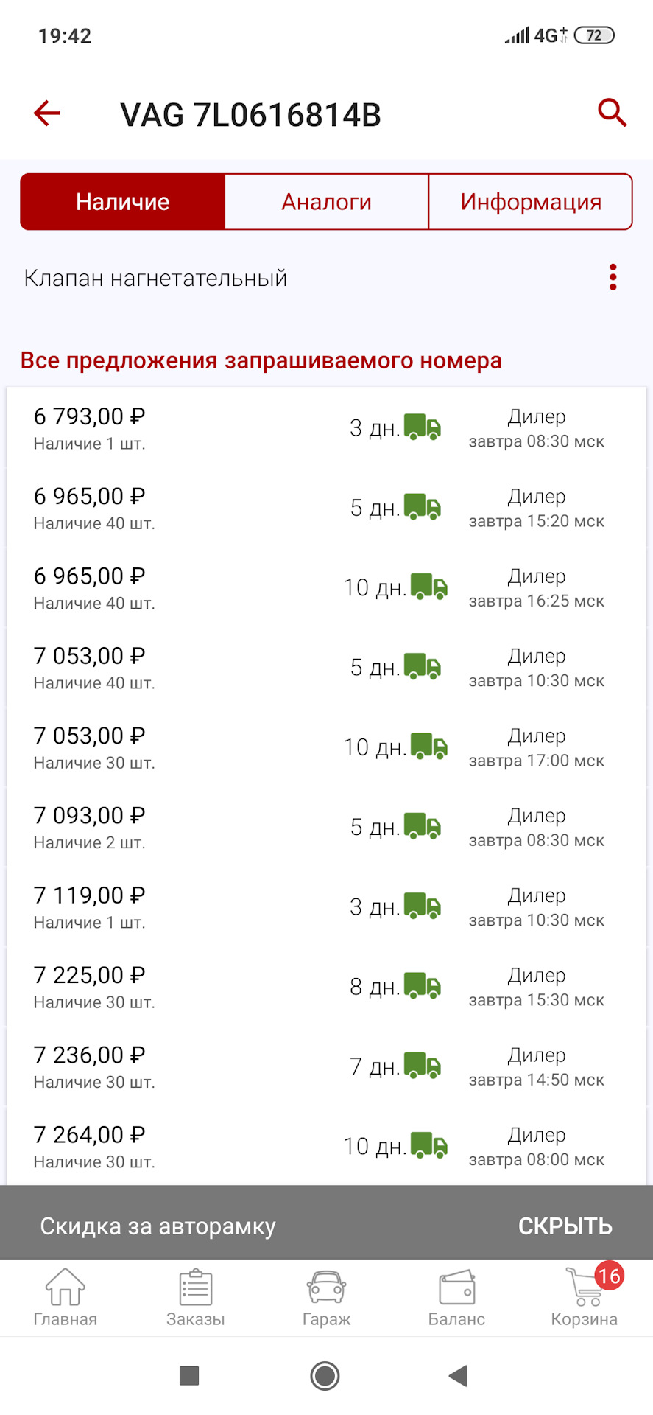Open search with the magnifier icon
Screen dimensions: 653x1415
point(611,113)
